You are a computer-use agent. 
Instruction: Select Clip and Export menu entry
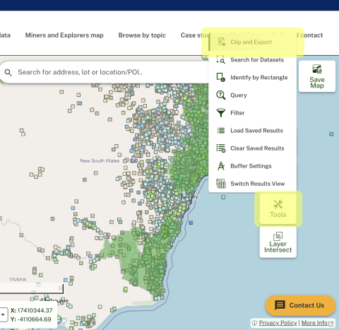252,42
